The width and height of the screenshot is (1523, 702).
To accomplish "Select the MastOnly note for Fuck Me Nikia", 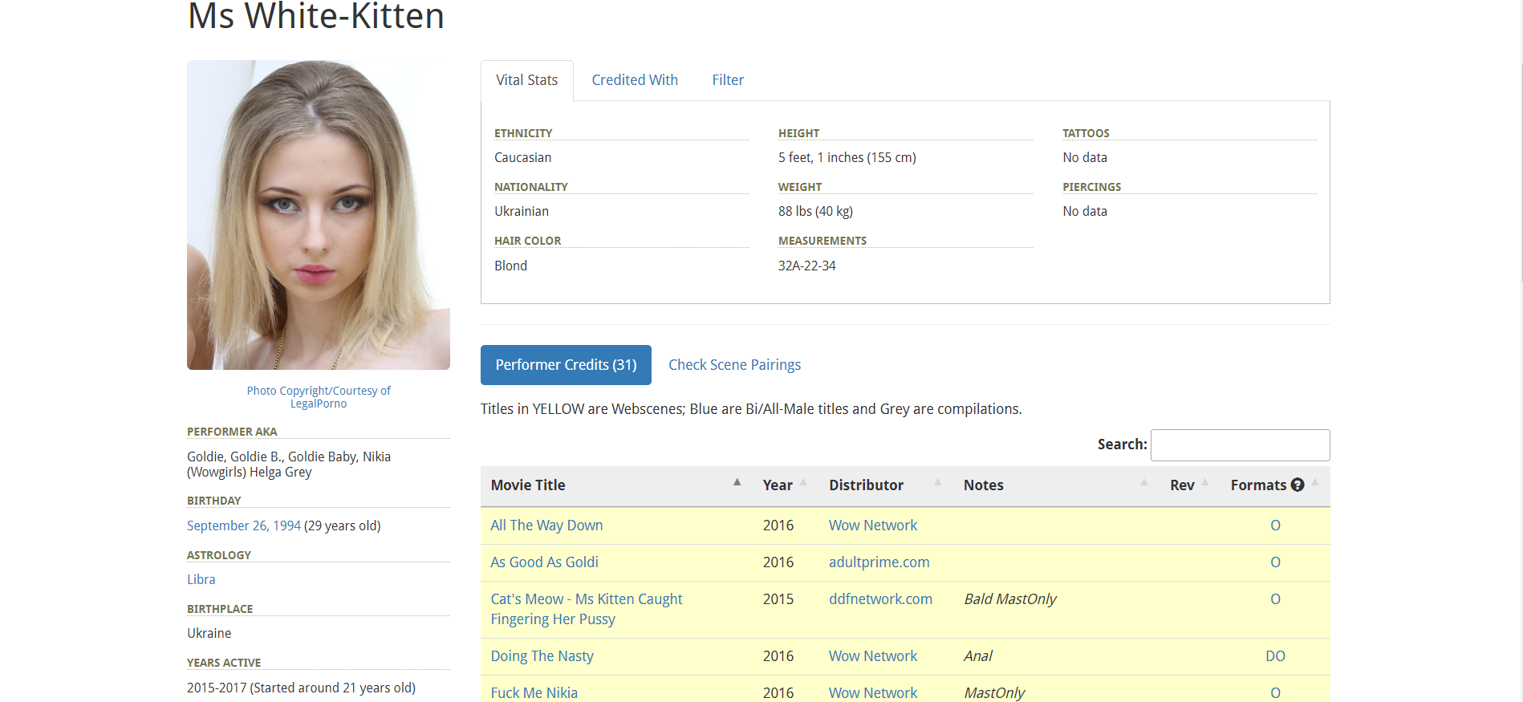I will pyautogui.click(x=994, y=692).
